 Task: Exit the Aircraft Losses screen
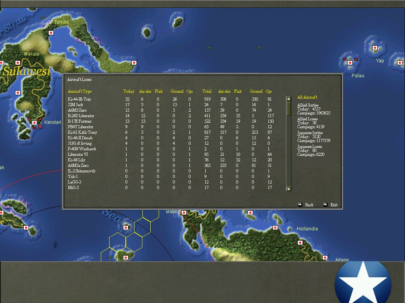334,205
